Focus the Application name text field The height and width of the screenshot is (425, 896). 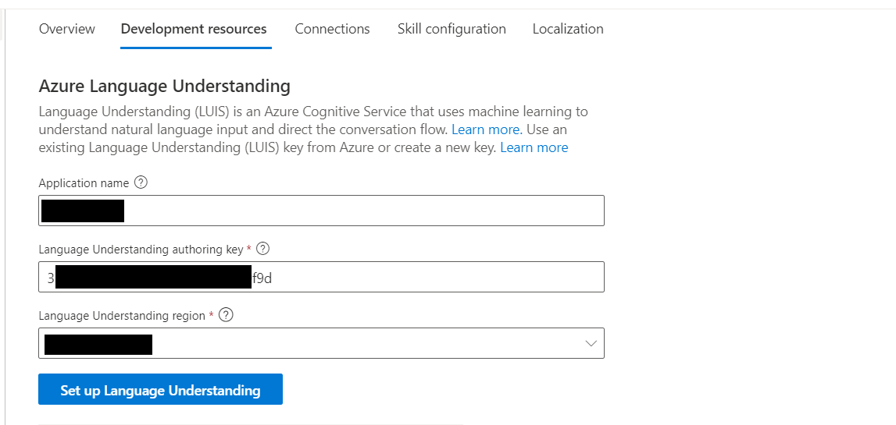tap(359, 211)
